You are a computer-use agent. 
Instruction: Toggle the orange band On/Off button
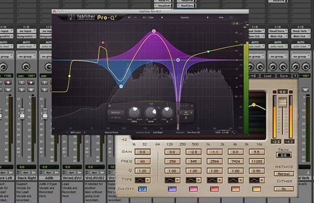point(235,189)
